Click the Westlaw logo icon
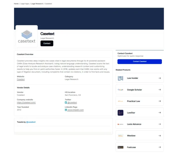The width and height of the screenshot is (170, 153). 120,136
